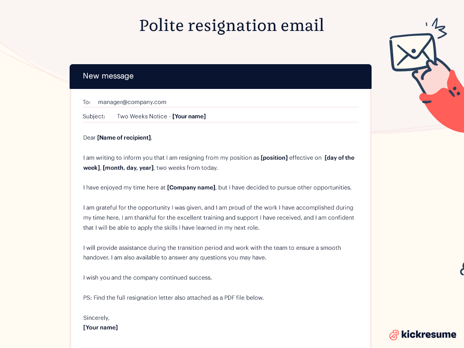464x348 pixels.
Task: Click the "Two Weeks Notice" subject text
Action: click(x=142, y=116)
